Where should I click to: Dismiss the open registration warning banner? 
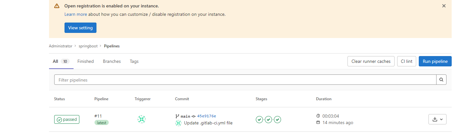pyautogui.click(x=444, y=6)
